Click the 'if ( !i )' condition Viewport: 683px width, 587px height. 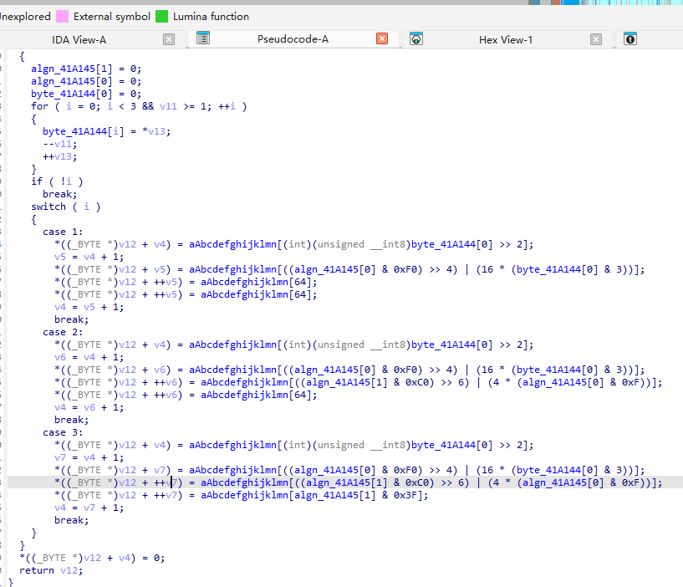coord(57,181)
